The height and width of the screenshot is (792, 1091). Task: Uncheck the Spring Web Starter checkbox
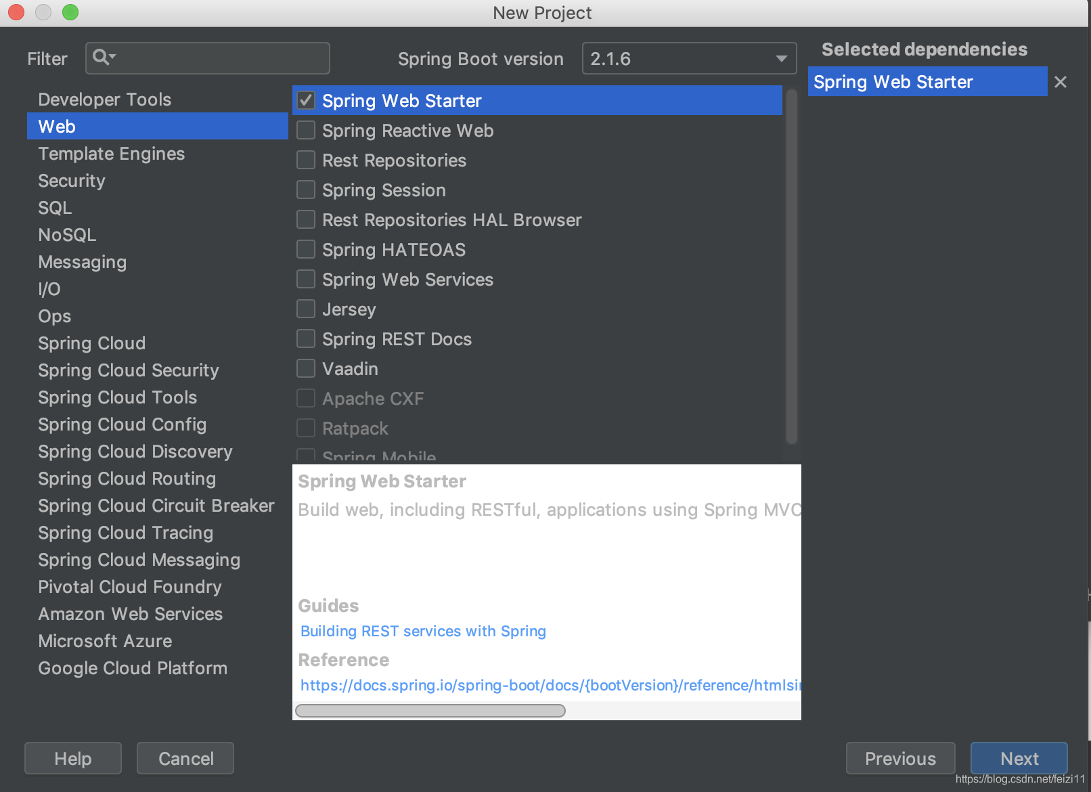(306, 100)
